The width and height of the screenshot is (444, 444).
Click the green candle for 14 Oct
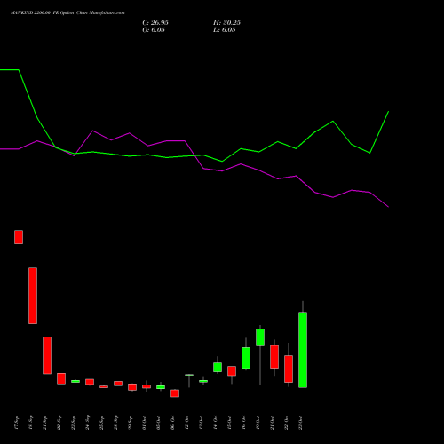tap(218, 367)
